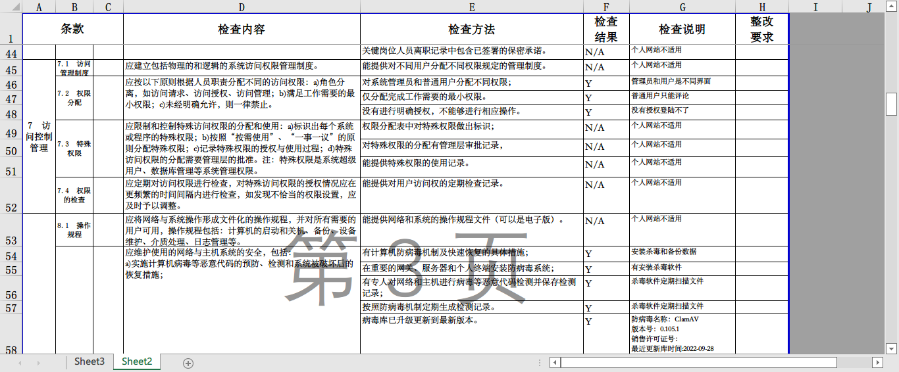Select the 7.3 特殊权限 cell
899x372 pixels.
(x=74, y=149)
